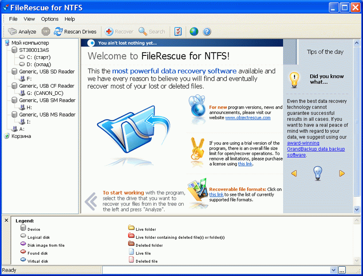Screen dimensions: 363x276
Task: Click the blue lightbulb tip icon
Action: coord(318,173)
